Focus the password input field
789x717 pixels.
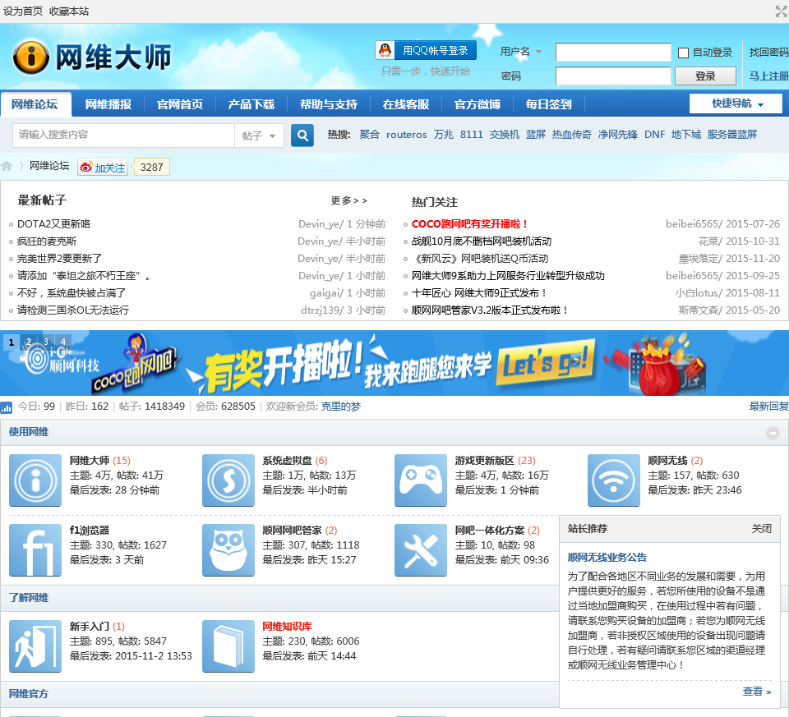pos(613,76)
